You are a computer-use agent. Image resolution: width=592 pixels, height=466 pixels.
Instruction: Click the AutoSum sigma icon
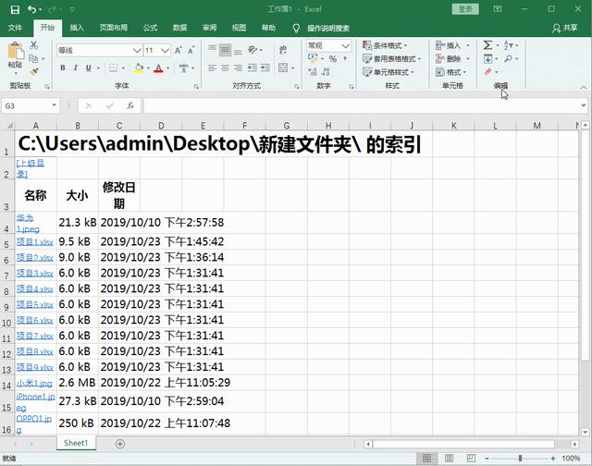tap(487, 45)
